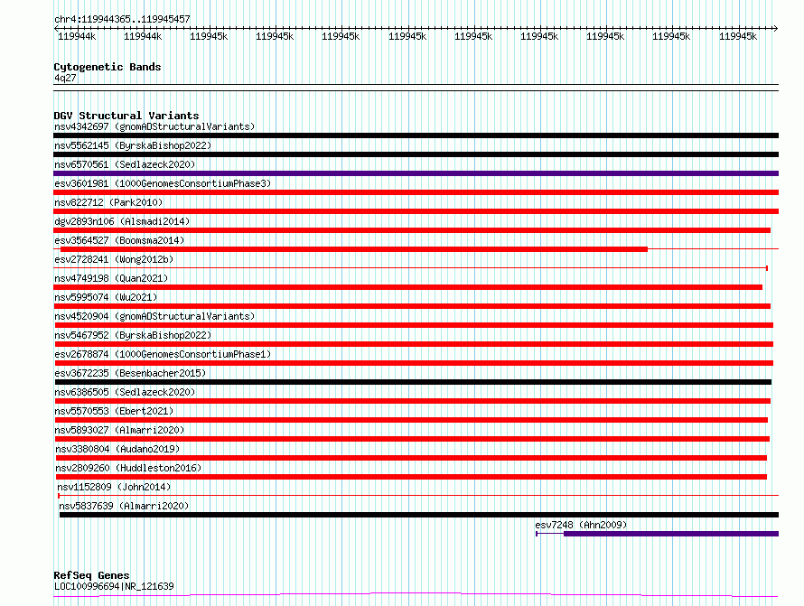Open the nsv5893027 Almarri2020 label
Viewport: 804px width, 606px height.
tap(119, 430)
